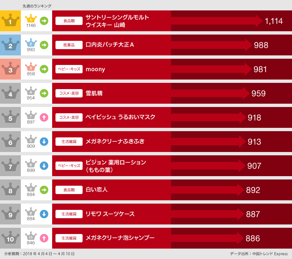Click the pink up arrow in rank 10 row
This screenshot has height=259, width=292.
click(x=44, y=238)
